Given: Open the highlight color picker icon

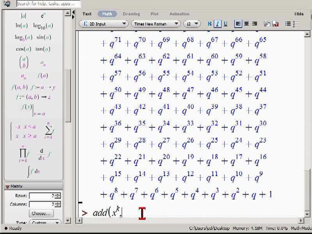Looking at the screenshot, I should (x=275, y=24).
